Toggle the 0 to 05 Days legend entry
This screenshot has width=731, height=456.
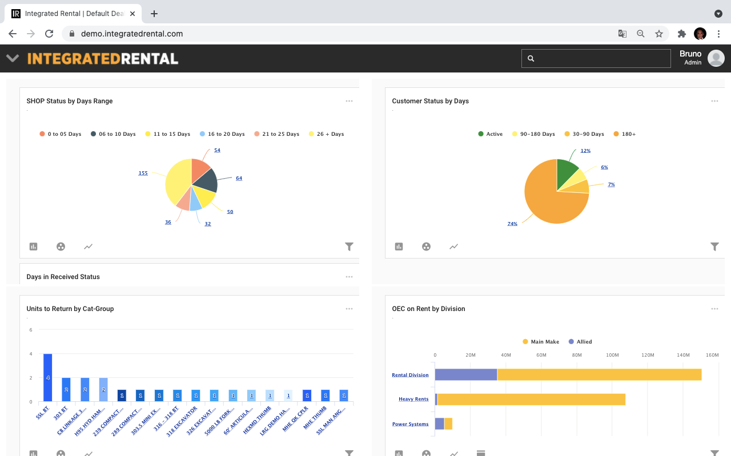(x=60, y=134)
